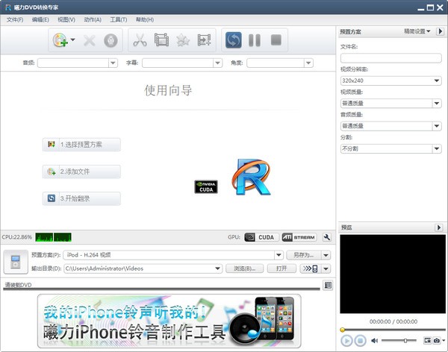Click the app R logo in title bar
This screenshot has width=448, height=352.
click(8, 7)
